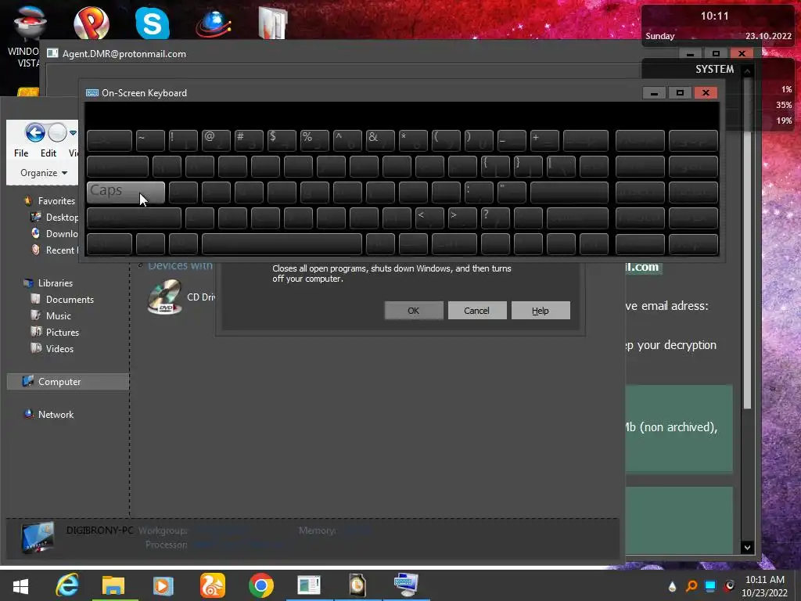
Task: Click the % key on On-Screen Keyboard
Action: [314, 141]
